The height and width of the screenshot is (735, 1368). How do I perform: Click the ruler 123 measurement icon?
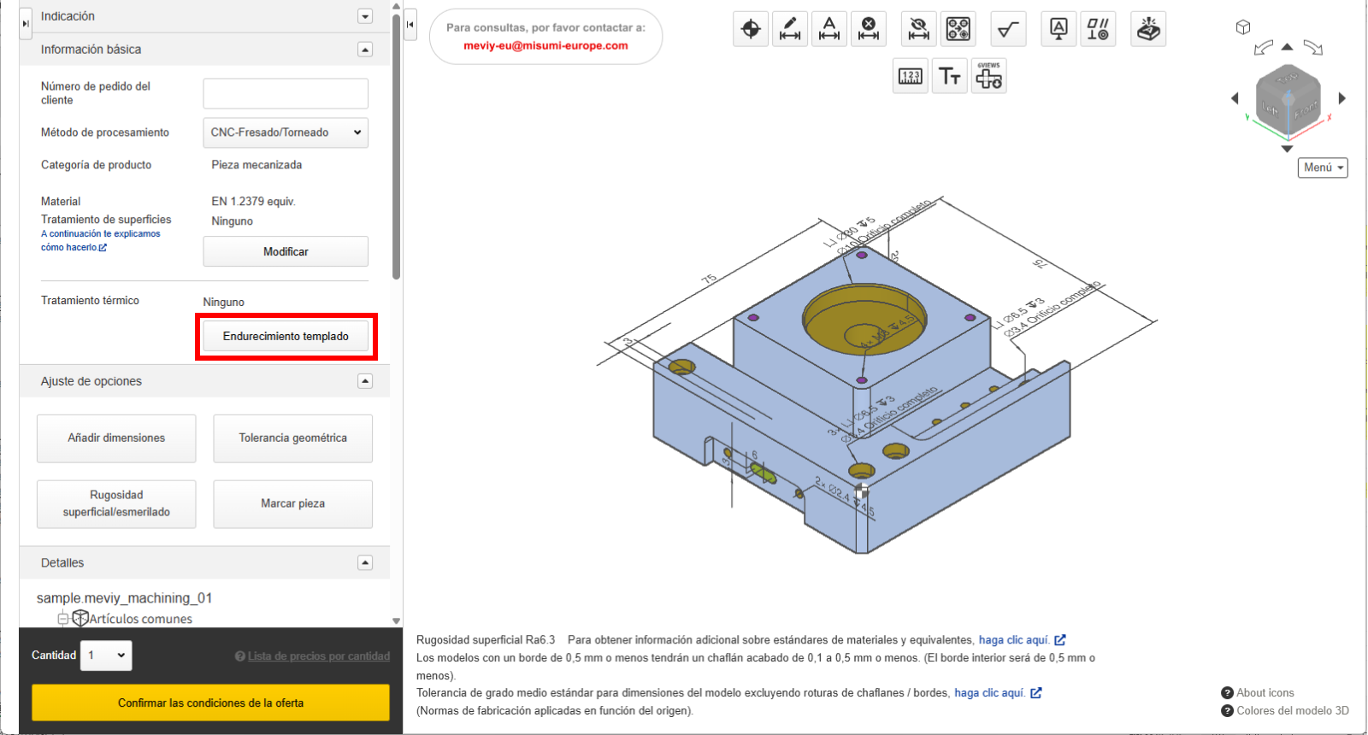coord(911,76)
